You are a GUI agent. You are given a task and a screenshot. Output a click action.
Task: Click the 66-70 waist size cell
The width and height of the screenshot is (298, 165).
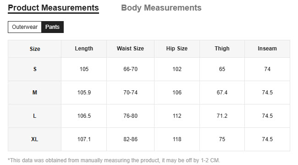[130, 69]
